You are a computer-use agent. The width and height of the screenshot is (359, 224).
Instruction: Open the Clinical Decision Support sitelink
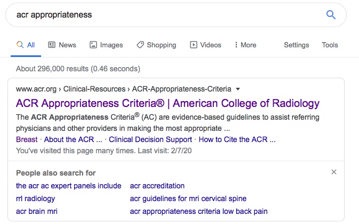pyautogui.click(x=150, y=139)
